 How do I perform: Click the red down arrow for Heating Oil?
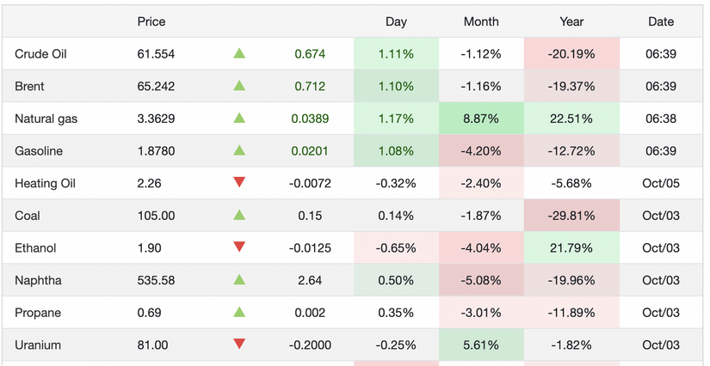[239, 183]
